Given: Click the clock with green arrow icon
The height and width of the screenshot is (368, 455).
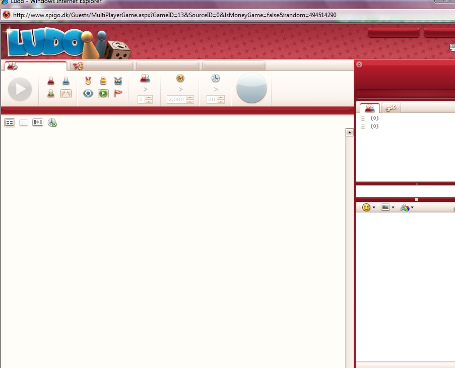Looking at the screenshot, I should point(52,122).
